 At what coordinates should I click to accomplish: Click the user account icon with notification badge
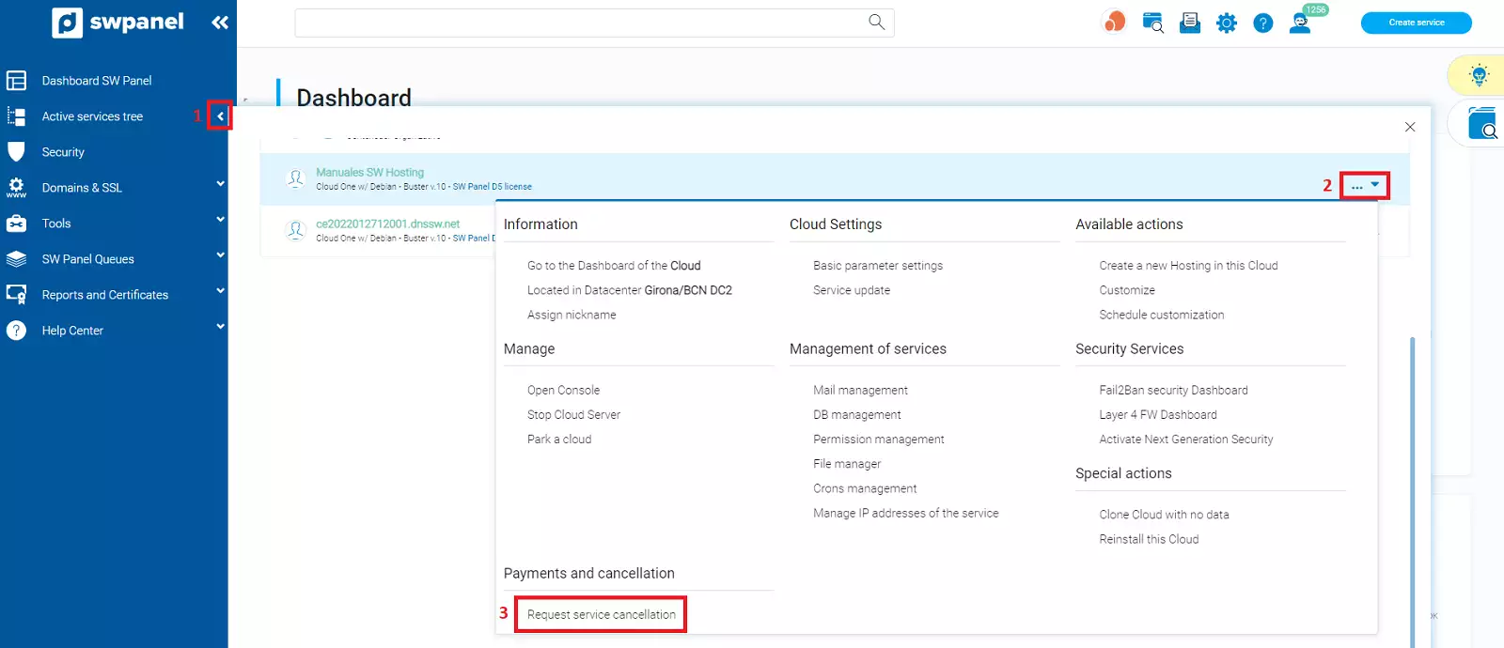pyautogui.click(x=1301, y=23)
